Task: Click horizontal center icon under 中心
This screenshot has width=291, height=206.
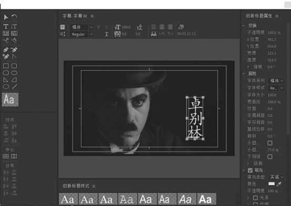Action: click(6, 156)
